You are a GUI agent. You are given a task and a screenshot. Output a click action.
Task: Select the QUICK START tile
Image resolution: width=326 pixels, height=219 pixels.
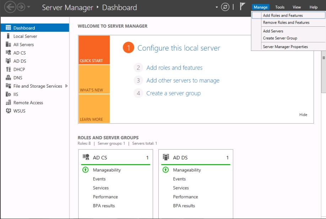94,50
